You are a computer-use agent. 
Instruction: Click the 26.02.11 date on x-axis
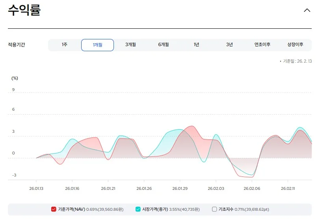coord(288,189)
